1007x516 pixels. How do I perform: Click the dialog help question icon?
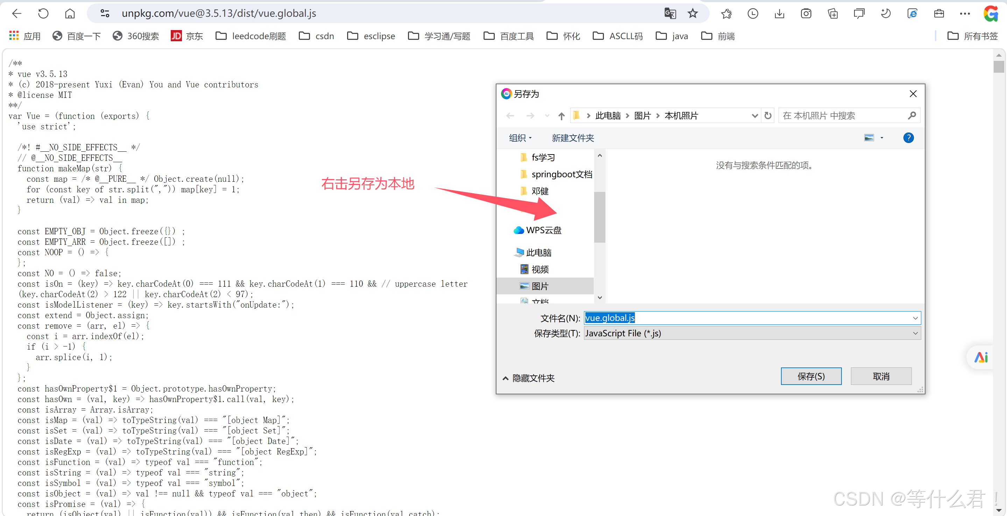908,138
